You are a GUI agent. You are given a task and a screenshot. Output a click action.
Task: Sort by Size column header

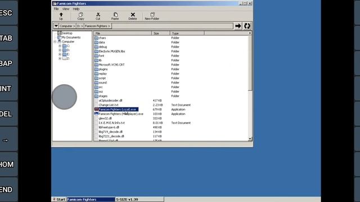click(161, 34)
